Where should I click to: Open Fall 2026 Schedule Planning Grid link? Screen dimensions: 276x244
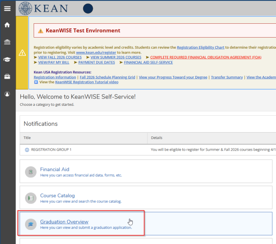[x=107, y=77]
